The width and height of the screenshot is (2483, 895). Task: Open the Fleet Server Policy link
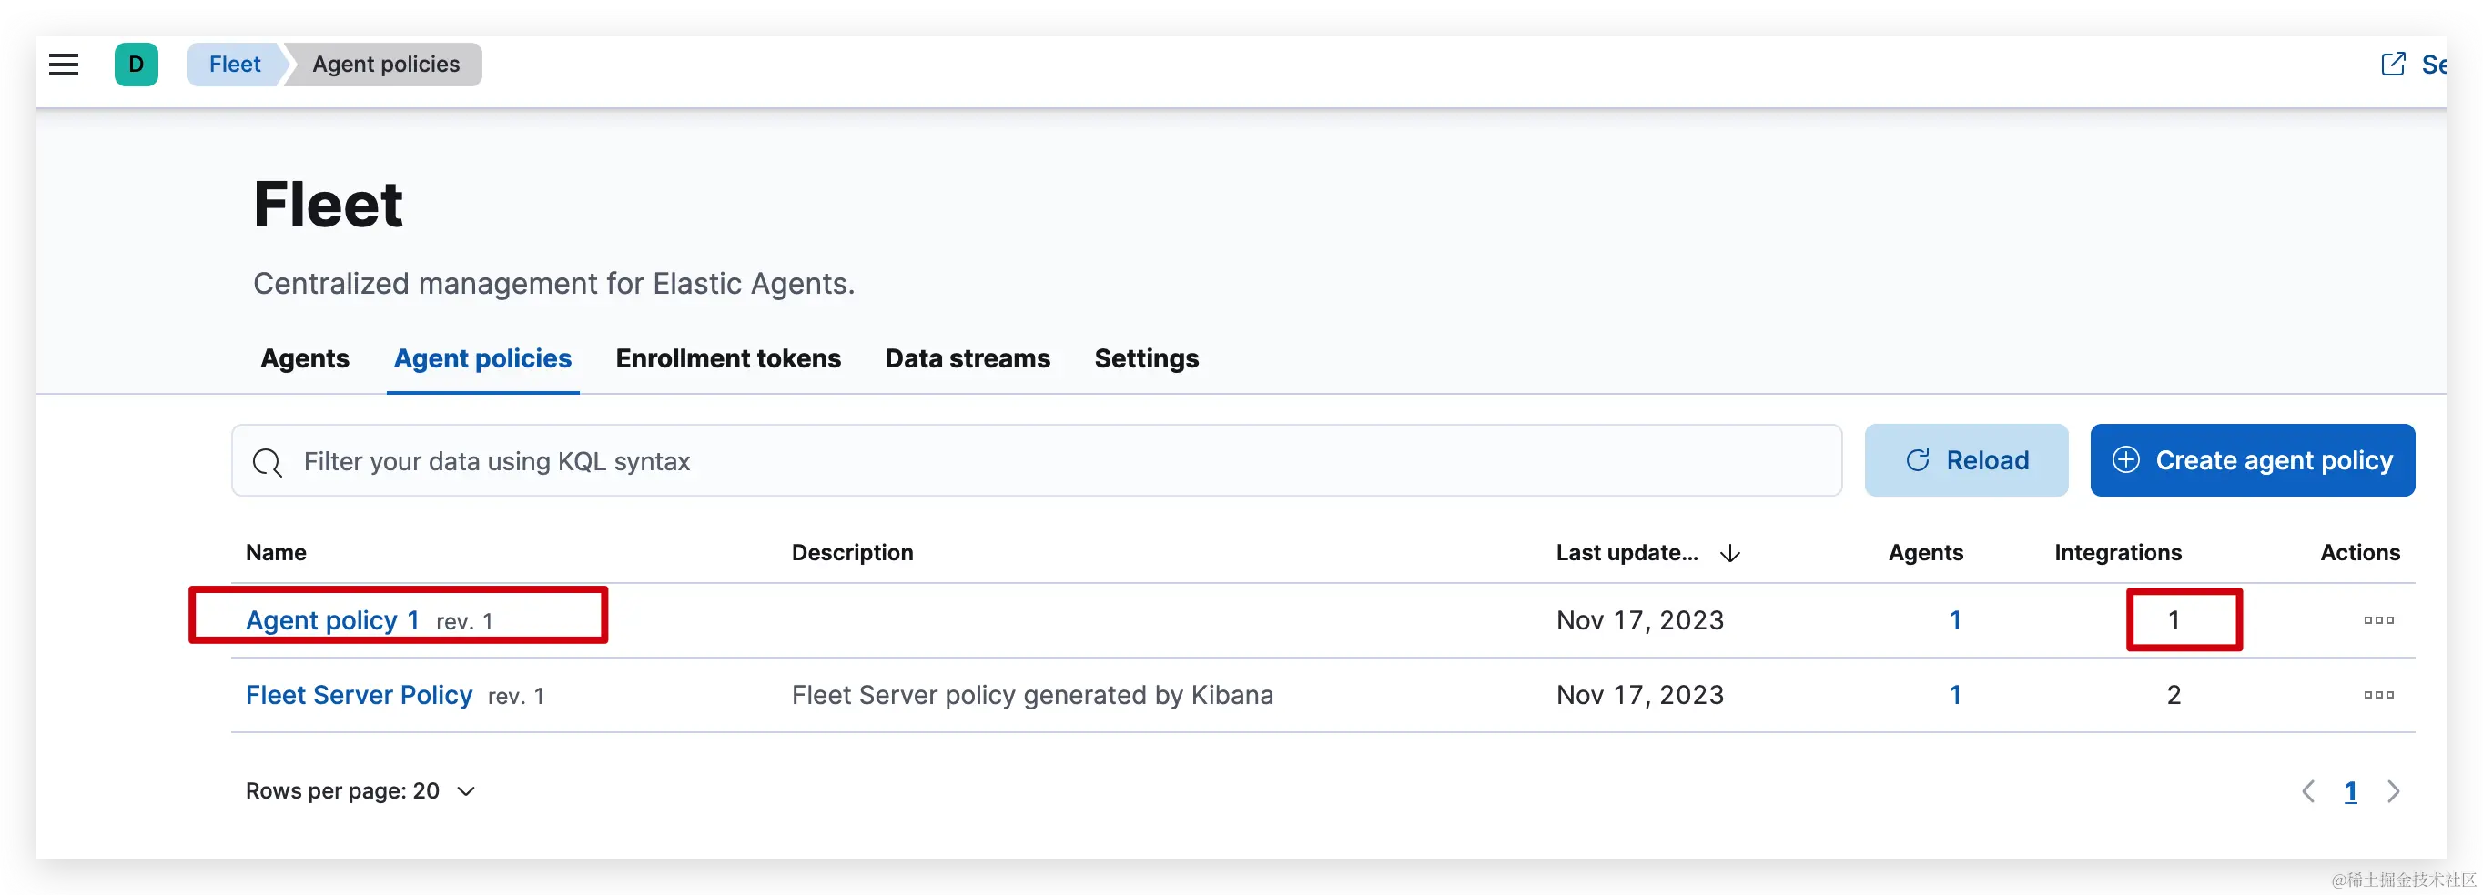[359, 695]
